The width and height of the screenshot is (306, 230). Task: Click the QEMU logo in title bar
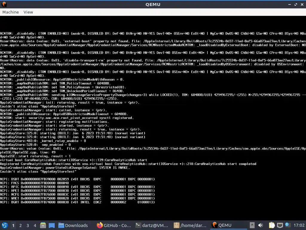(x=4, y=4)
